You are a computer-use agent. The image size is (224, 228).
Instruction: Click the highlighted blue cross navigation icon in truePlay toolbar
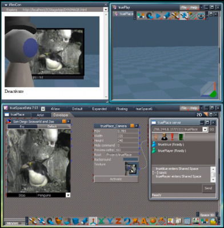(183, 16)
